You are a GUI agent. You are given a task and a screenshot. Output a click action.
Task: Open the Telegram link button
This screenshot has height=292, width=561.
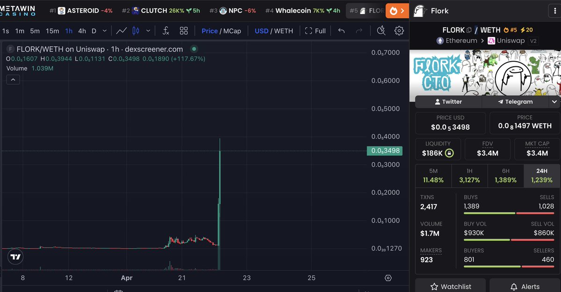[x=515, y=101]
